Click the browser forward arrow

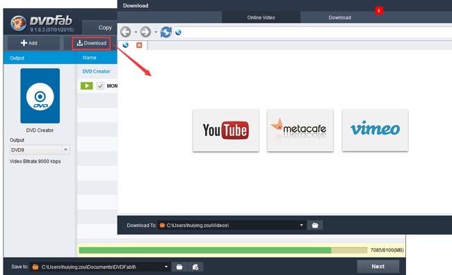[145, 32]
